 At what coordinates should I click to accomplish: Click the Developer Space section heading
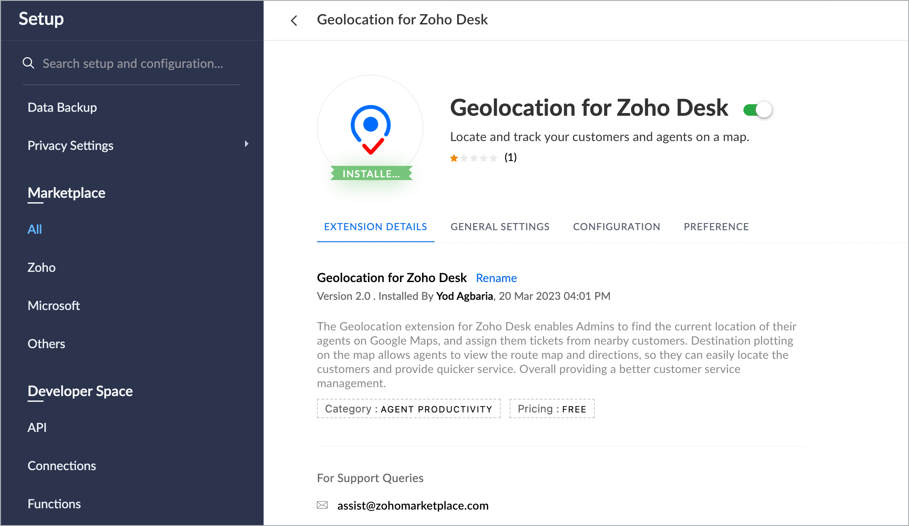tap(80, 392)
